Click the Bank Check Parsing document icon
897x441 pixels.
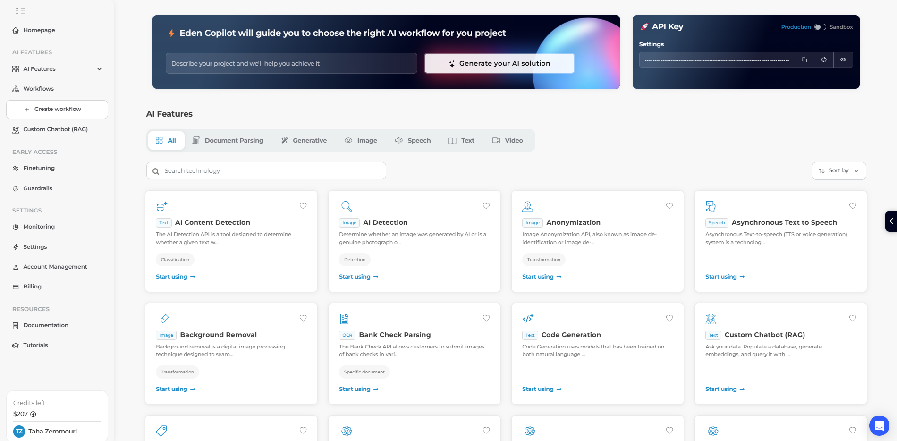click(x=345, y=319)
